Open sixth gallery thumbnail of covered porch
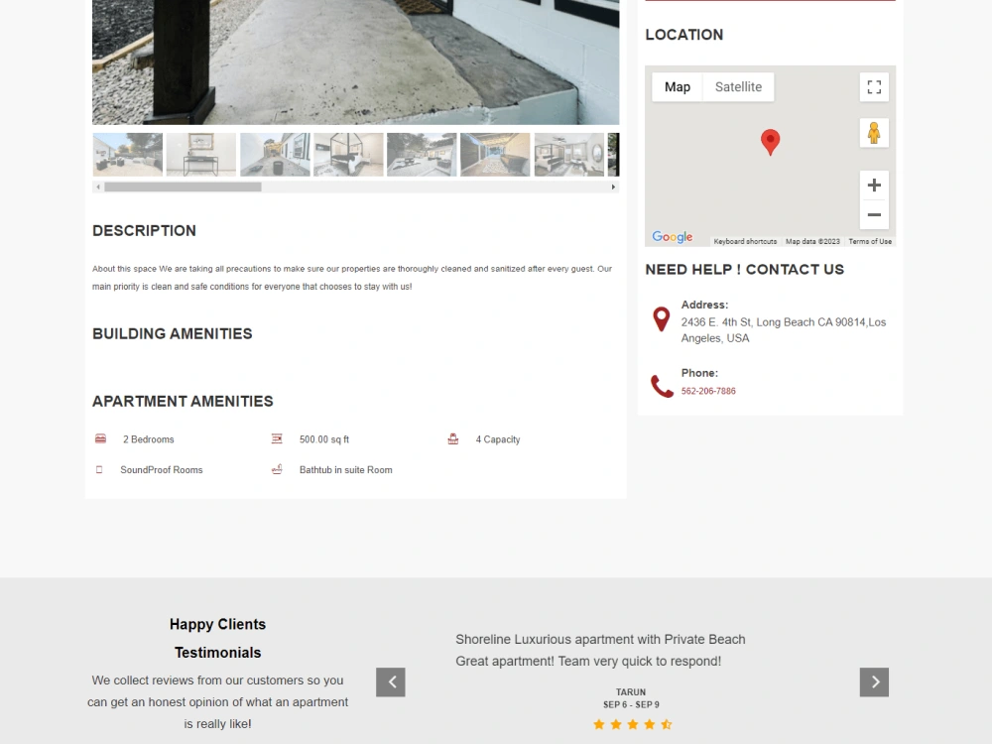This screenshot has width=992, height=744. (495, 155)
